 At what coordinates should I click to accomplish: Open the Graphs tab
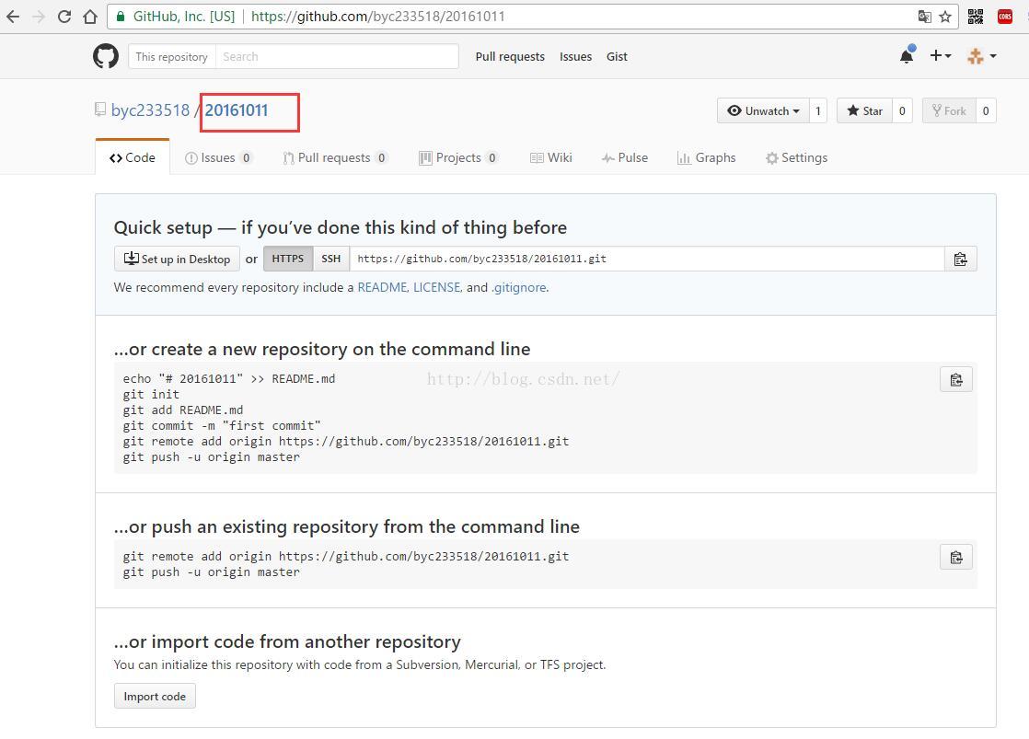706,157
